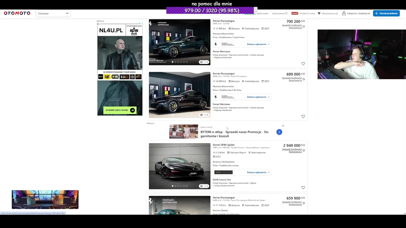
Task: Favorite the 700 200 EUR Purosangue listing
Action: point(303,64)
